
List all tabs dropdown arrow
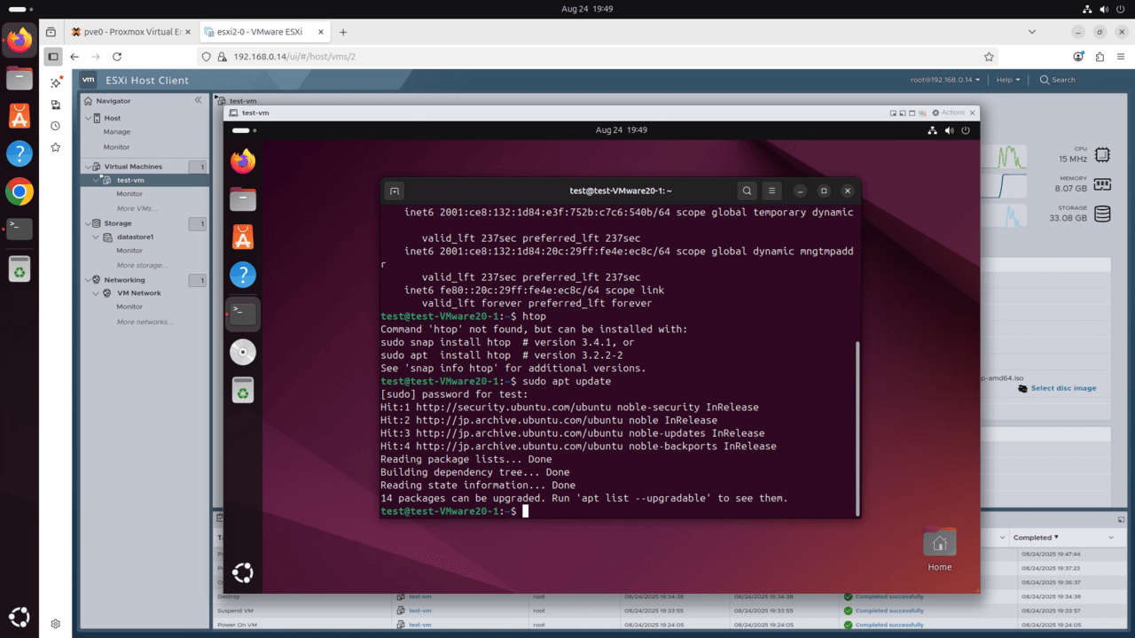[x=1031, y=32]
